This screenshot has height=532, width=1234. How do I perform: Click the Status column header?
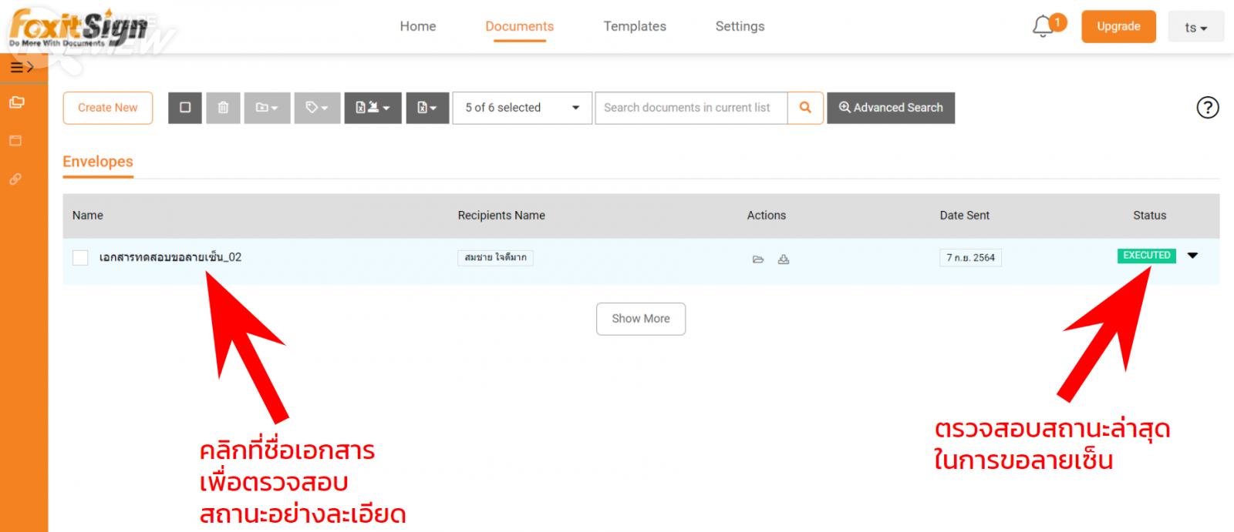[1149, 216]
